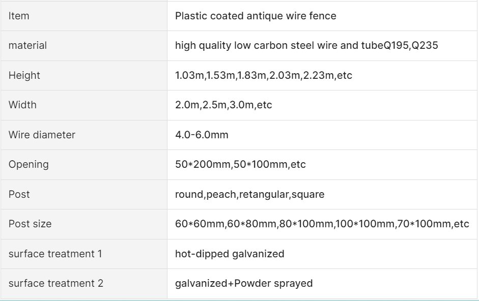Click the 'galvanized+Powder sprayed' value
Image resolution: width=479 pixels, height=301 pixels.
click(244, 284)
